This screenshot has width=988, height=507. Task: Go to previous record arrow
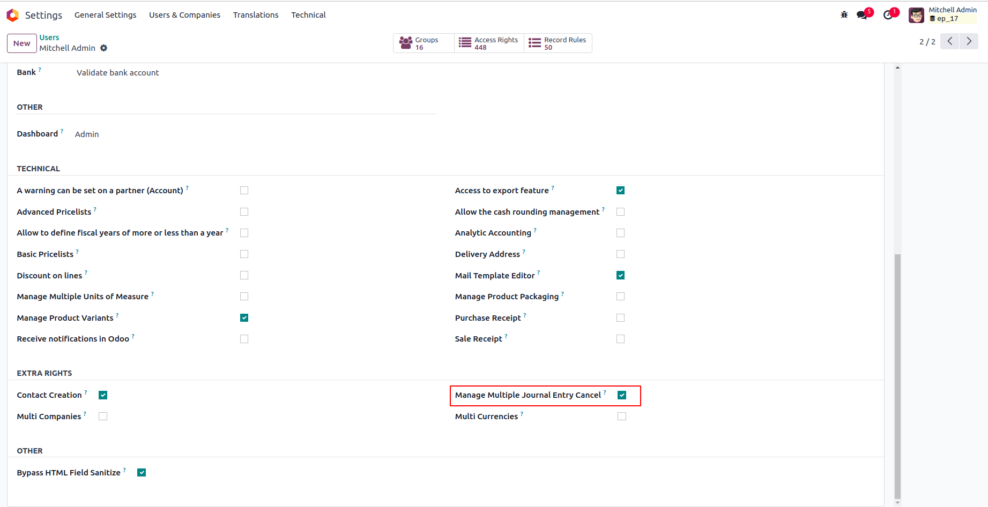coord(949,41)
